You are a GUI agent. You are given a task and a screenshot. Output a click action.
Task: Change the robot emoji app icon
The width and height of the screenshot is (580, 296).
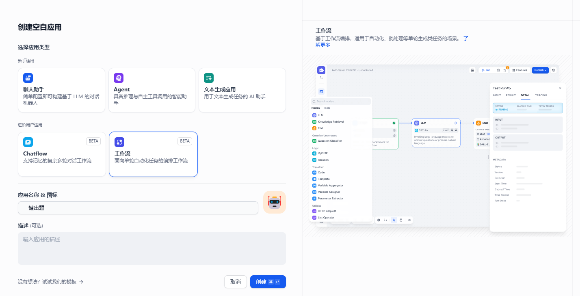275,202
